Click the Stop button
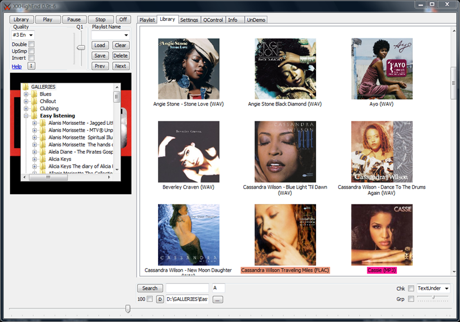This screenshot has height=322, width=460. click(x=100, y=19)
